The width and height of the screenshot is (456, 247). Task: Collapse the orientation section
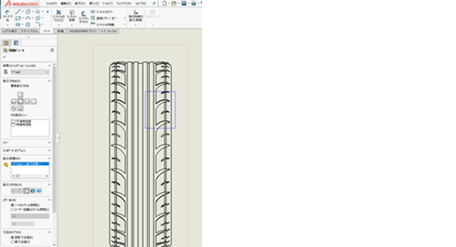(49, 81)
